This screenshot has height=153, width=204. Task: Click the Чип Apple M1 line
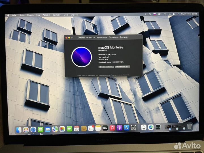tap(104, 57)
